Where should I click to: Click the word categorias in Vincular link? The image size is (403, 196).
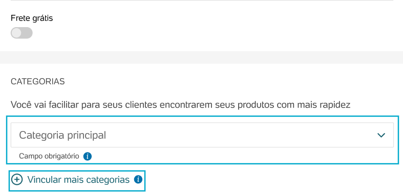[x=108, y=180]
